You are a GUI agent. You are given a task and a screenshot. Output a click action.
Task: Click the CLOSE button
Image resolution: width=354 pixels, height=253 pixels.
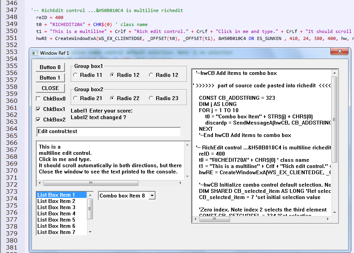[50, 88]
